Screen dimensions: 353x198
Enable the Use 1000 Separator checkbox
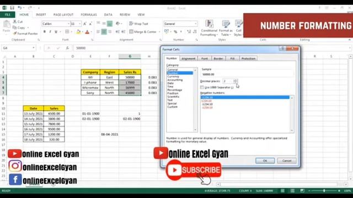click(202, 87)
